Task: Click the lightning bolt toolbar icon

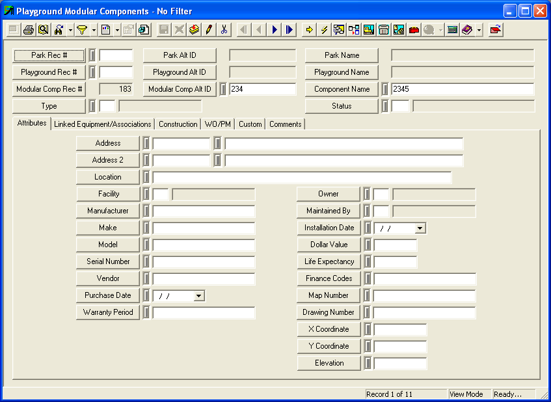Action: tap(325, 30)
